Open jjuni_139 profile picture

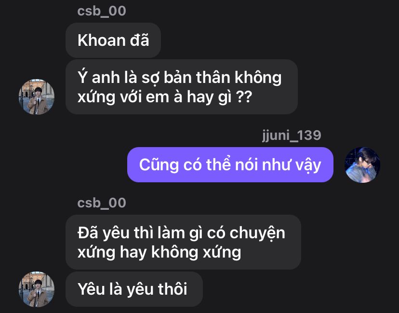[362, 165]
